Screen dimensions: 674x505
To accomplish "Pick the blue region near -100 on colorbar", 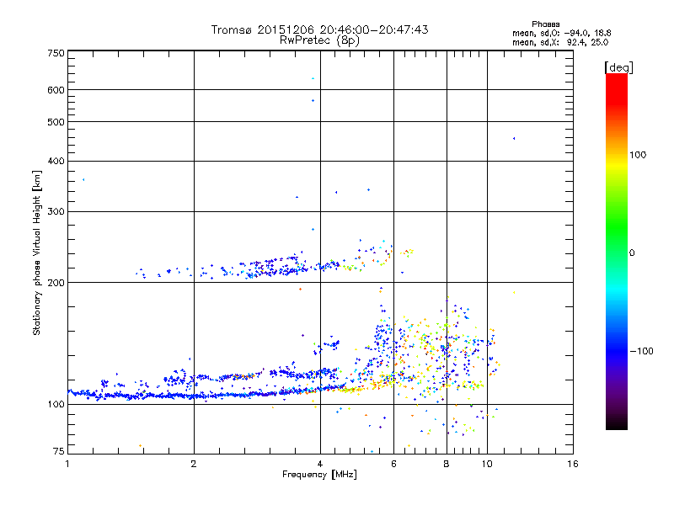I will point(617,351).
